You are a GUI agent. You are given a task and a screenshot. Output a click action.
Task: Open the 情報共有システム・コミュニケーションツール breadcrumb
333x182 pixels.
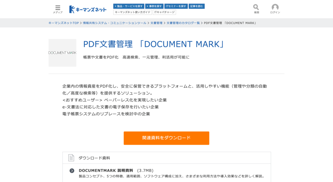tap(114, 23)
